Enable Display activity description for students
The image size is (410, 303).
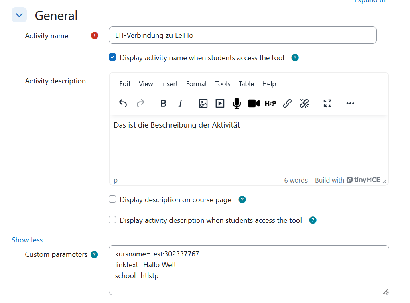pyautogui.click(x=113, y=220)
